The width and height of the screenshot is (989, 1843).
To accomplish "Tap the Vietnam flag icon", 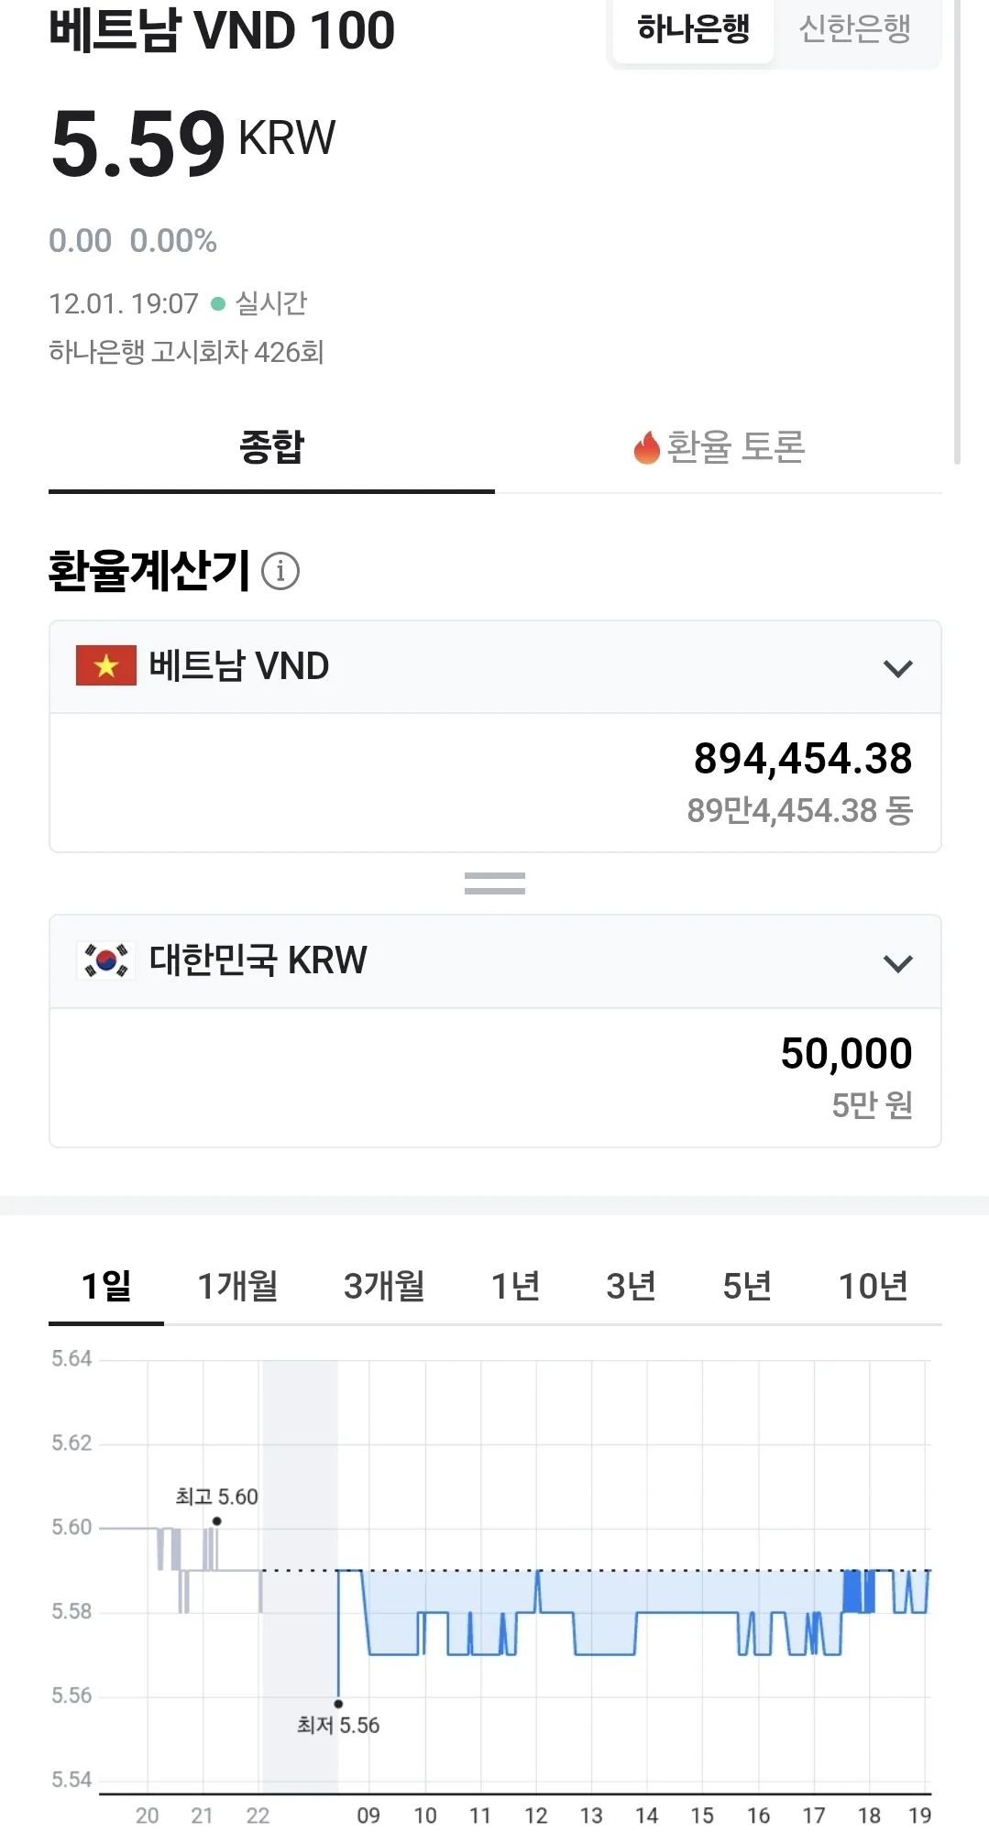I will [106, 665].
